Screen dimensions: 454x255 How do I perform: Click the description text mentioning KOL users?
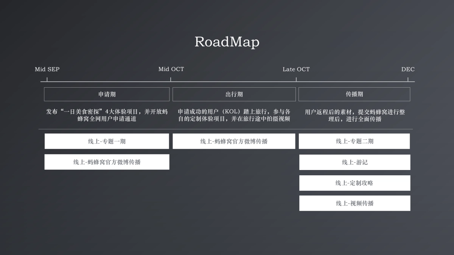(x=234, y=115)
